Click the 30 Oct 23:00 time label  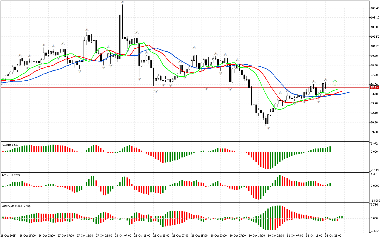277,235
